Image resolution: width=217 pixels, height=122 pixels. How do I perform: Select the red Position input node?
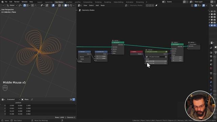pyautogui.click(x=136, y=52)
